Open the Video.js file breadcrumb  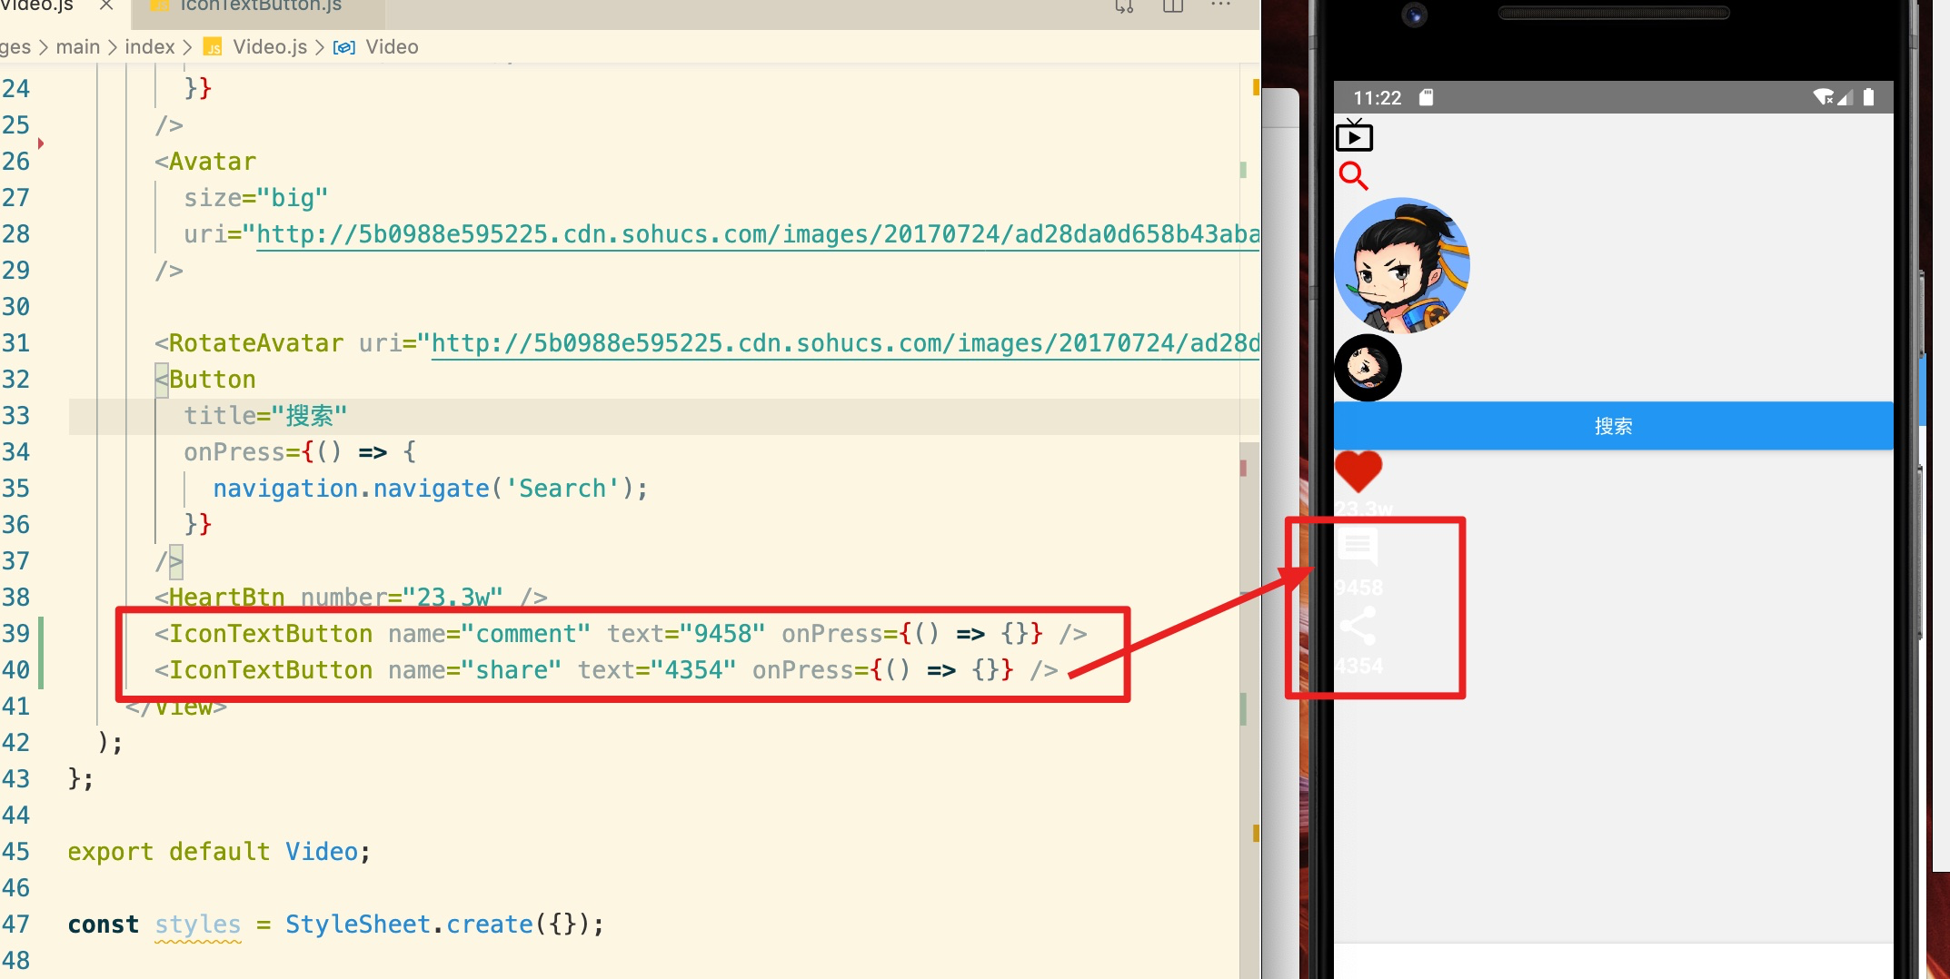point(270,47)
